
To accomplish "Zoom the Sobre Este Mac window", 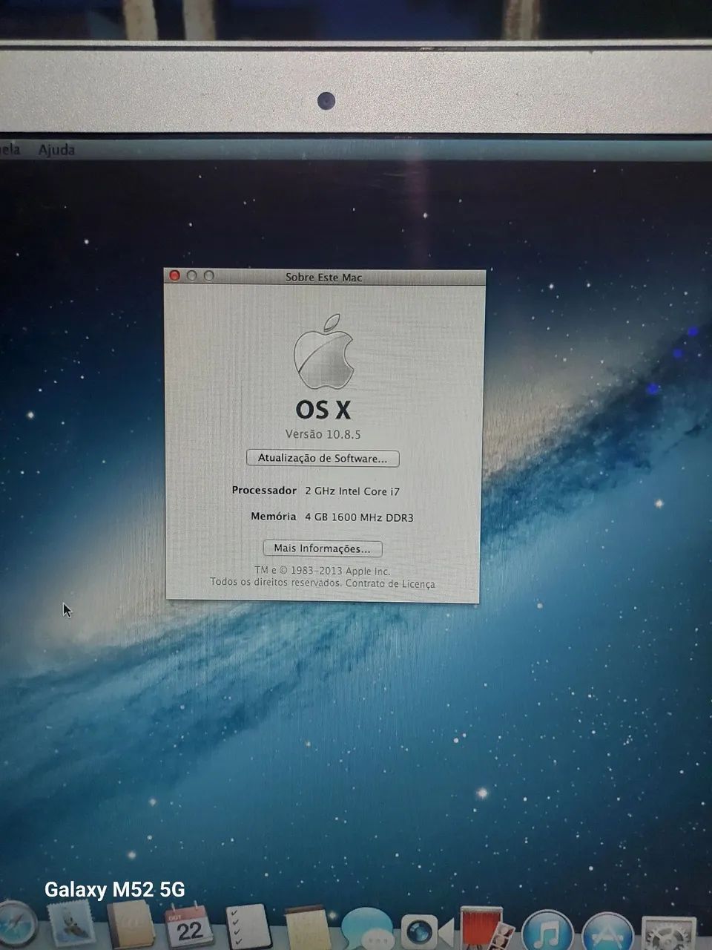I will pyautogui.click(x=209, y=275).
